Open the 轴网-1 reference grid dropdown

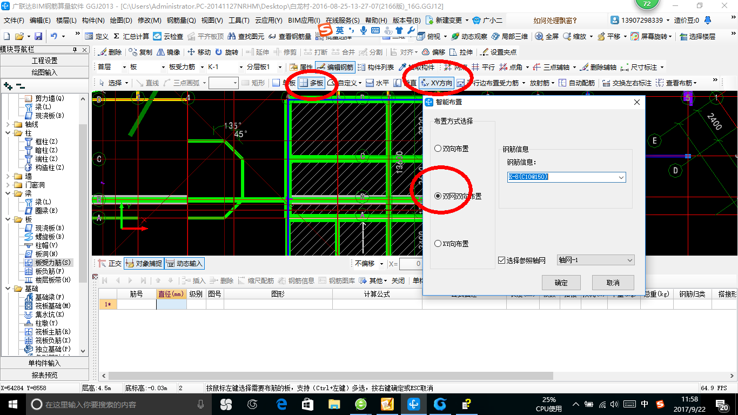click(x=595, y=260)
